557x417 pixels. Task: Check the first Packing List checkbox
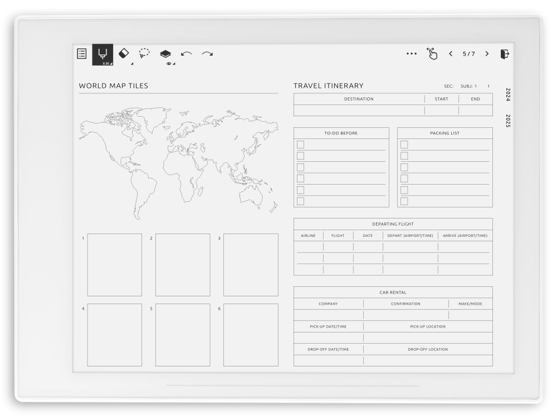click(x=404, y=145)
